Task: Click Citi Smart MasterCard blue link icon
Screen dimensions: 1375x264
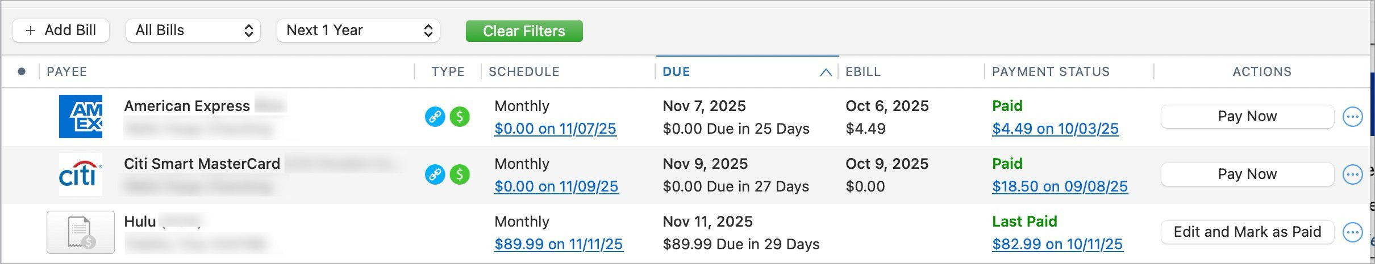Action: [x=435, y=174]
